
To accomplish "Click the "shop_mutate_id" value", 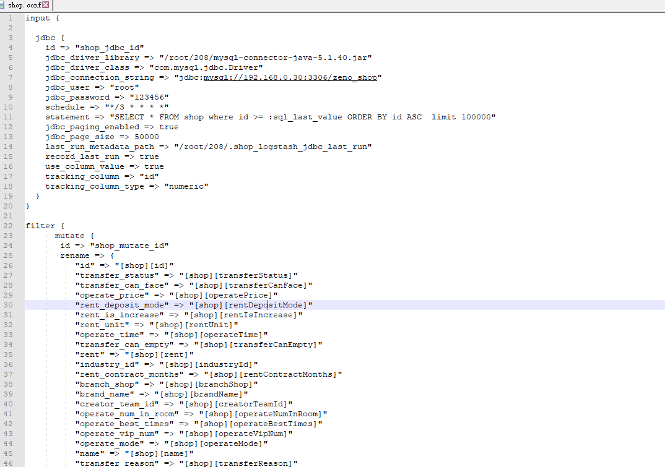I will coord(129,246).
